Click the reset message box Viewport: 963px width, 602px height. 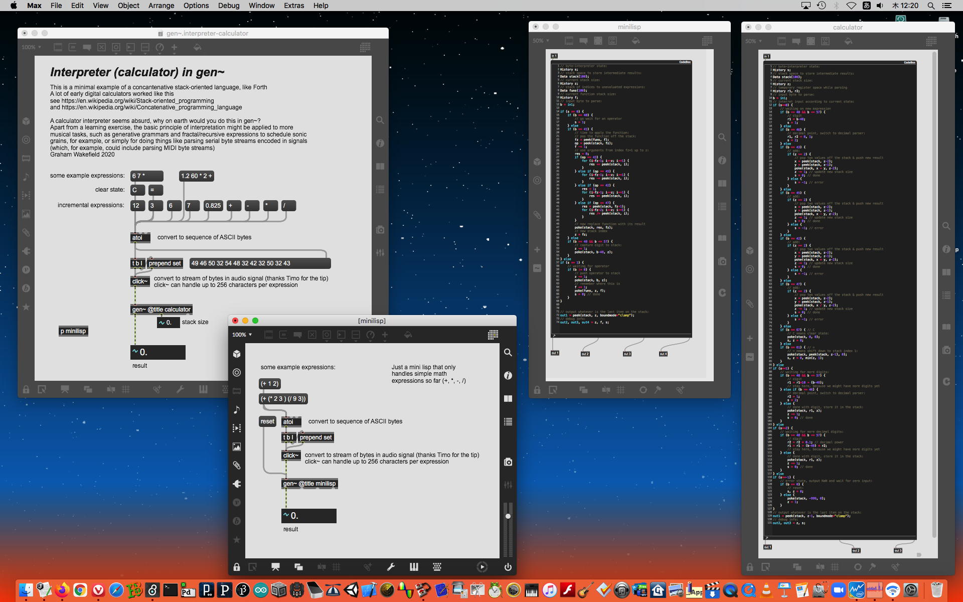pyautogui.click(x=267, y=421)
